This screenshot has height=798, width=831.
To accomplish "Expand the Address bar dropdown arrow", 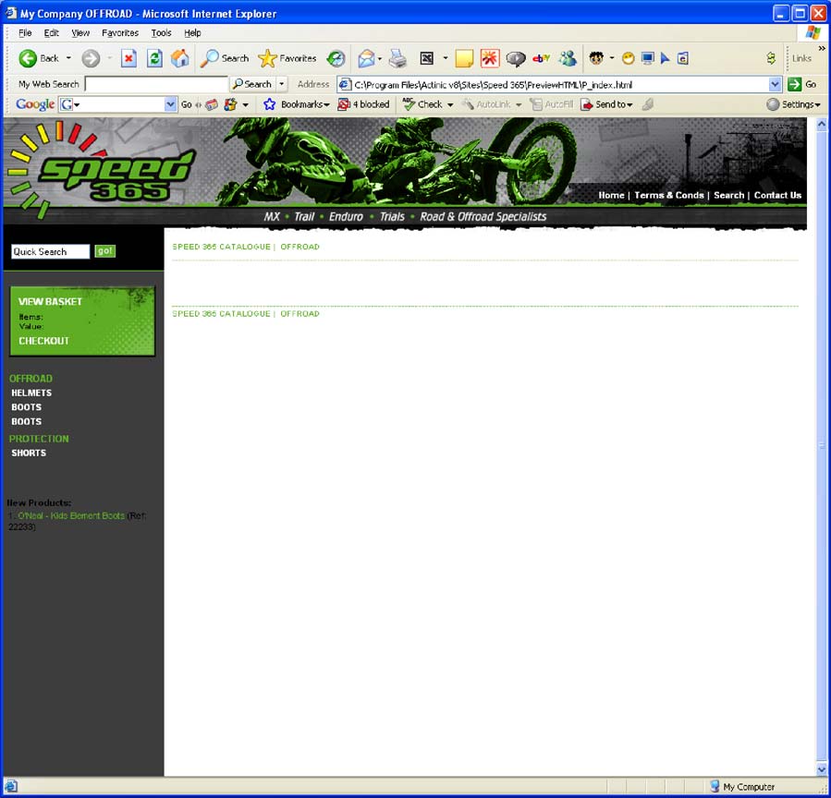I will click(x=775, y=84).
